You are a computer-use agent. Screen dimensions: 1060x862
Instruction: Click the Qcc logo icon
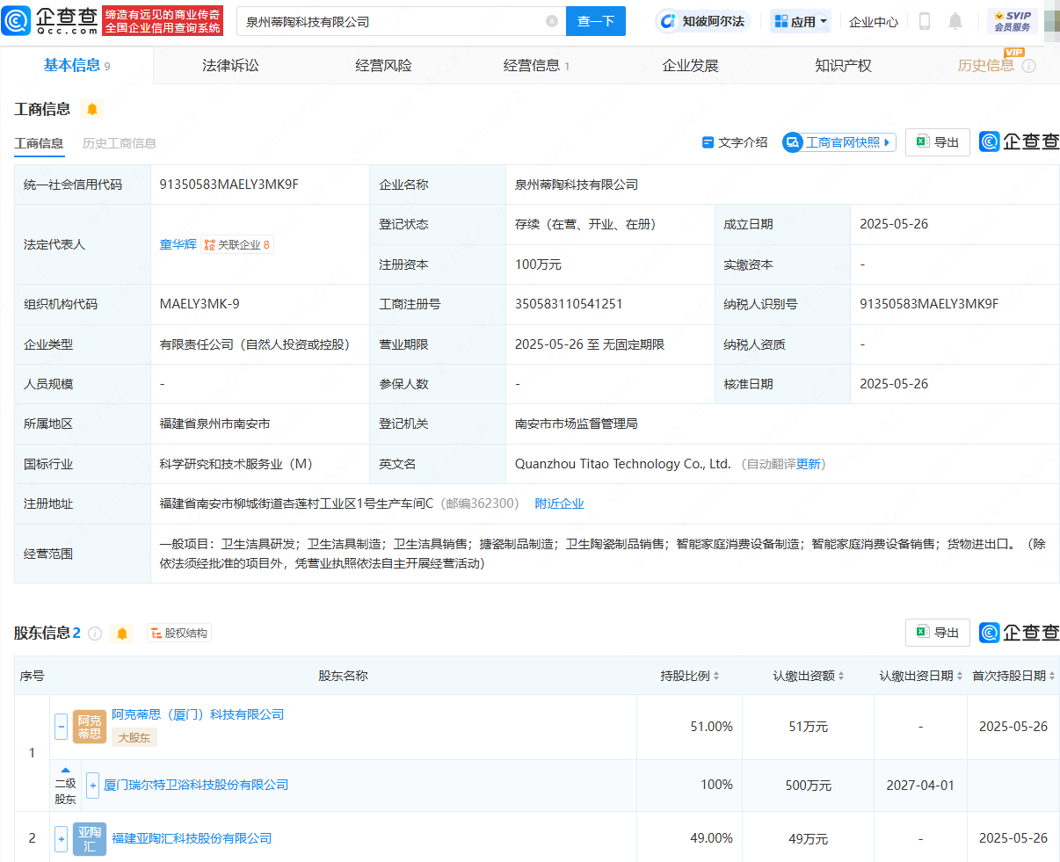pos(18,20)
